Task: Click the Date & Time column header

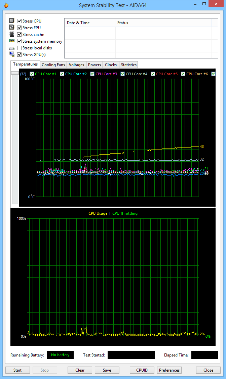Action: coord(90,23)
